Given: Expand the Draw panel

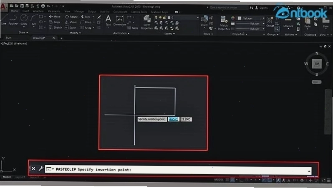Looking at the screenshot, I should coord(23,32).
